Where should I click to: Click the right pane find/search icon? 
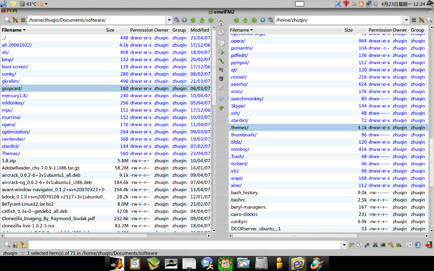[429, 20]
